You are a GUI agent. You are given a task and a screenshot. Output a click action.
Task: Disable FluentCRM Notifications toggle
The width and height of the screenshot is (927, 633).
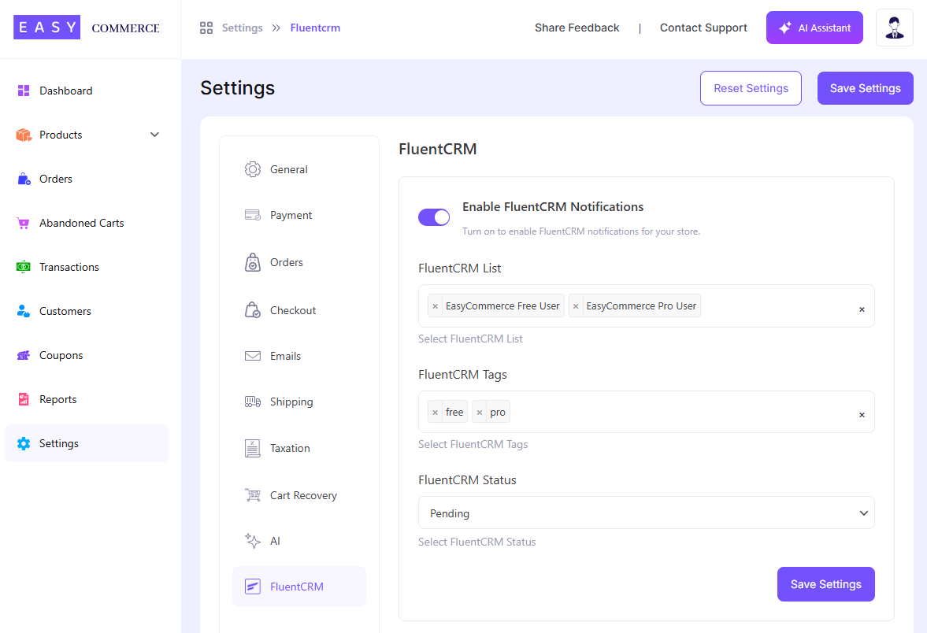[x=434, y=217]
